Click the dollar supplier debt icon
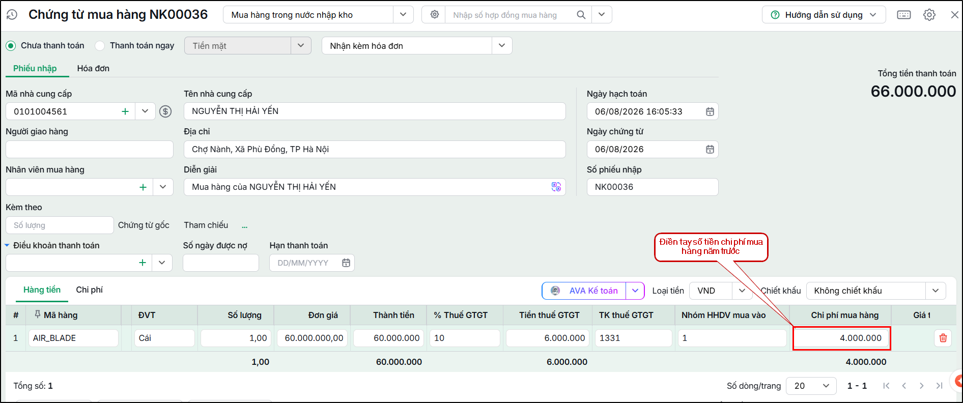 165,111
